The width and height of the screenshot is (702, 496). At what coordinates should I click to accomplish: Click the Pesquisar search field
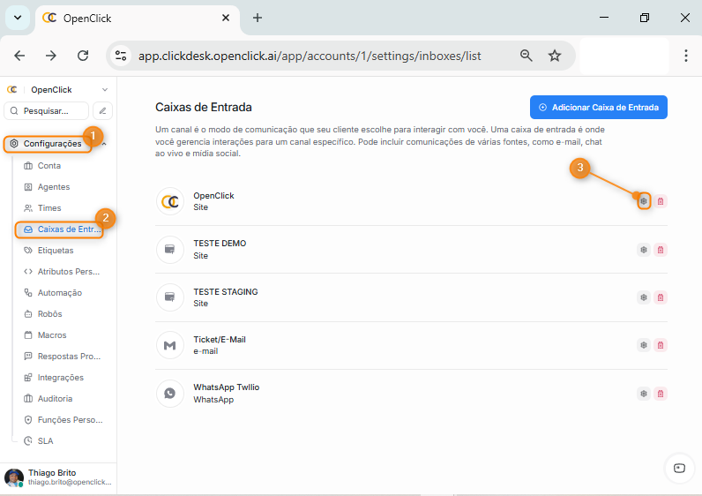point(48,111)
